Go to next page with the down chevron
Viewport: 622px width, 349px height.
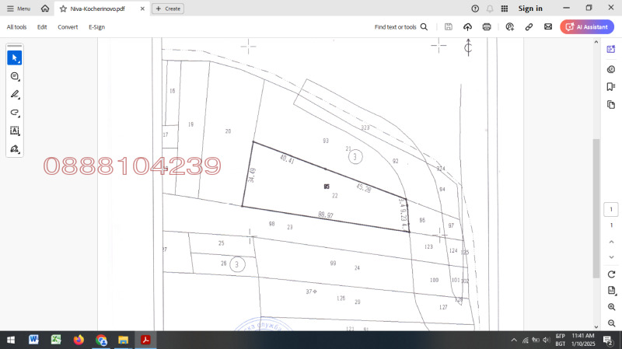[611, 257]
